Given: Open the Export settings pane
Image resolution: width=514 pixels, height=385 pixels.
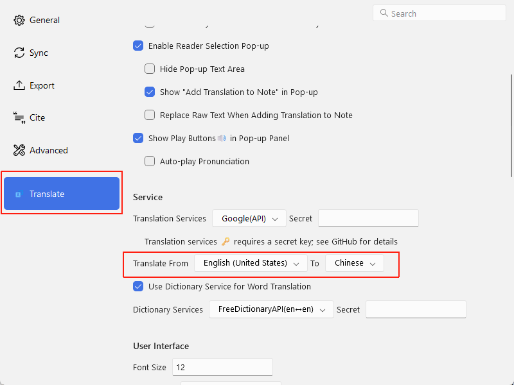Looking at the screenshot, I should (x=61, y=85).
